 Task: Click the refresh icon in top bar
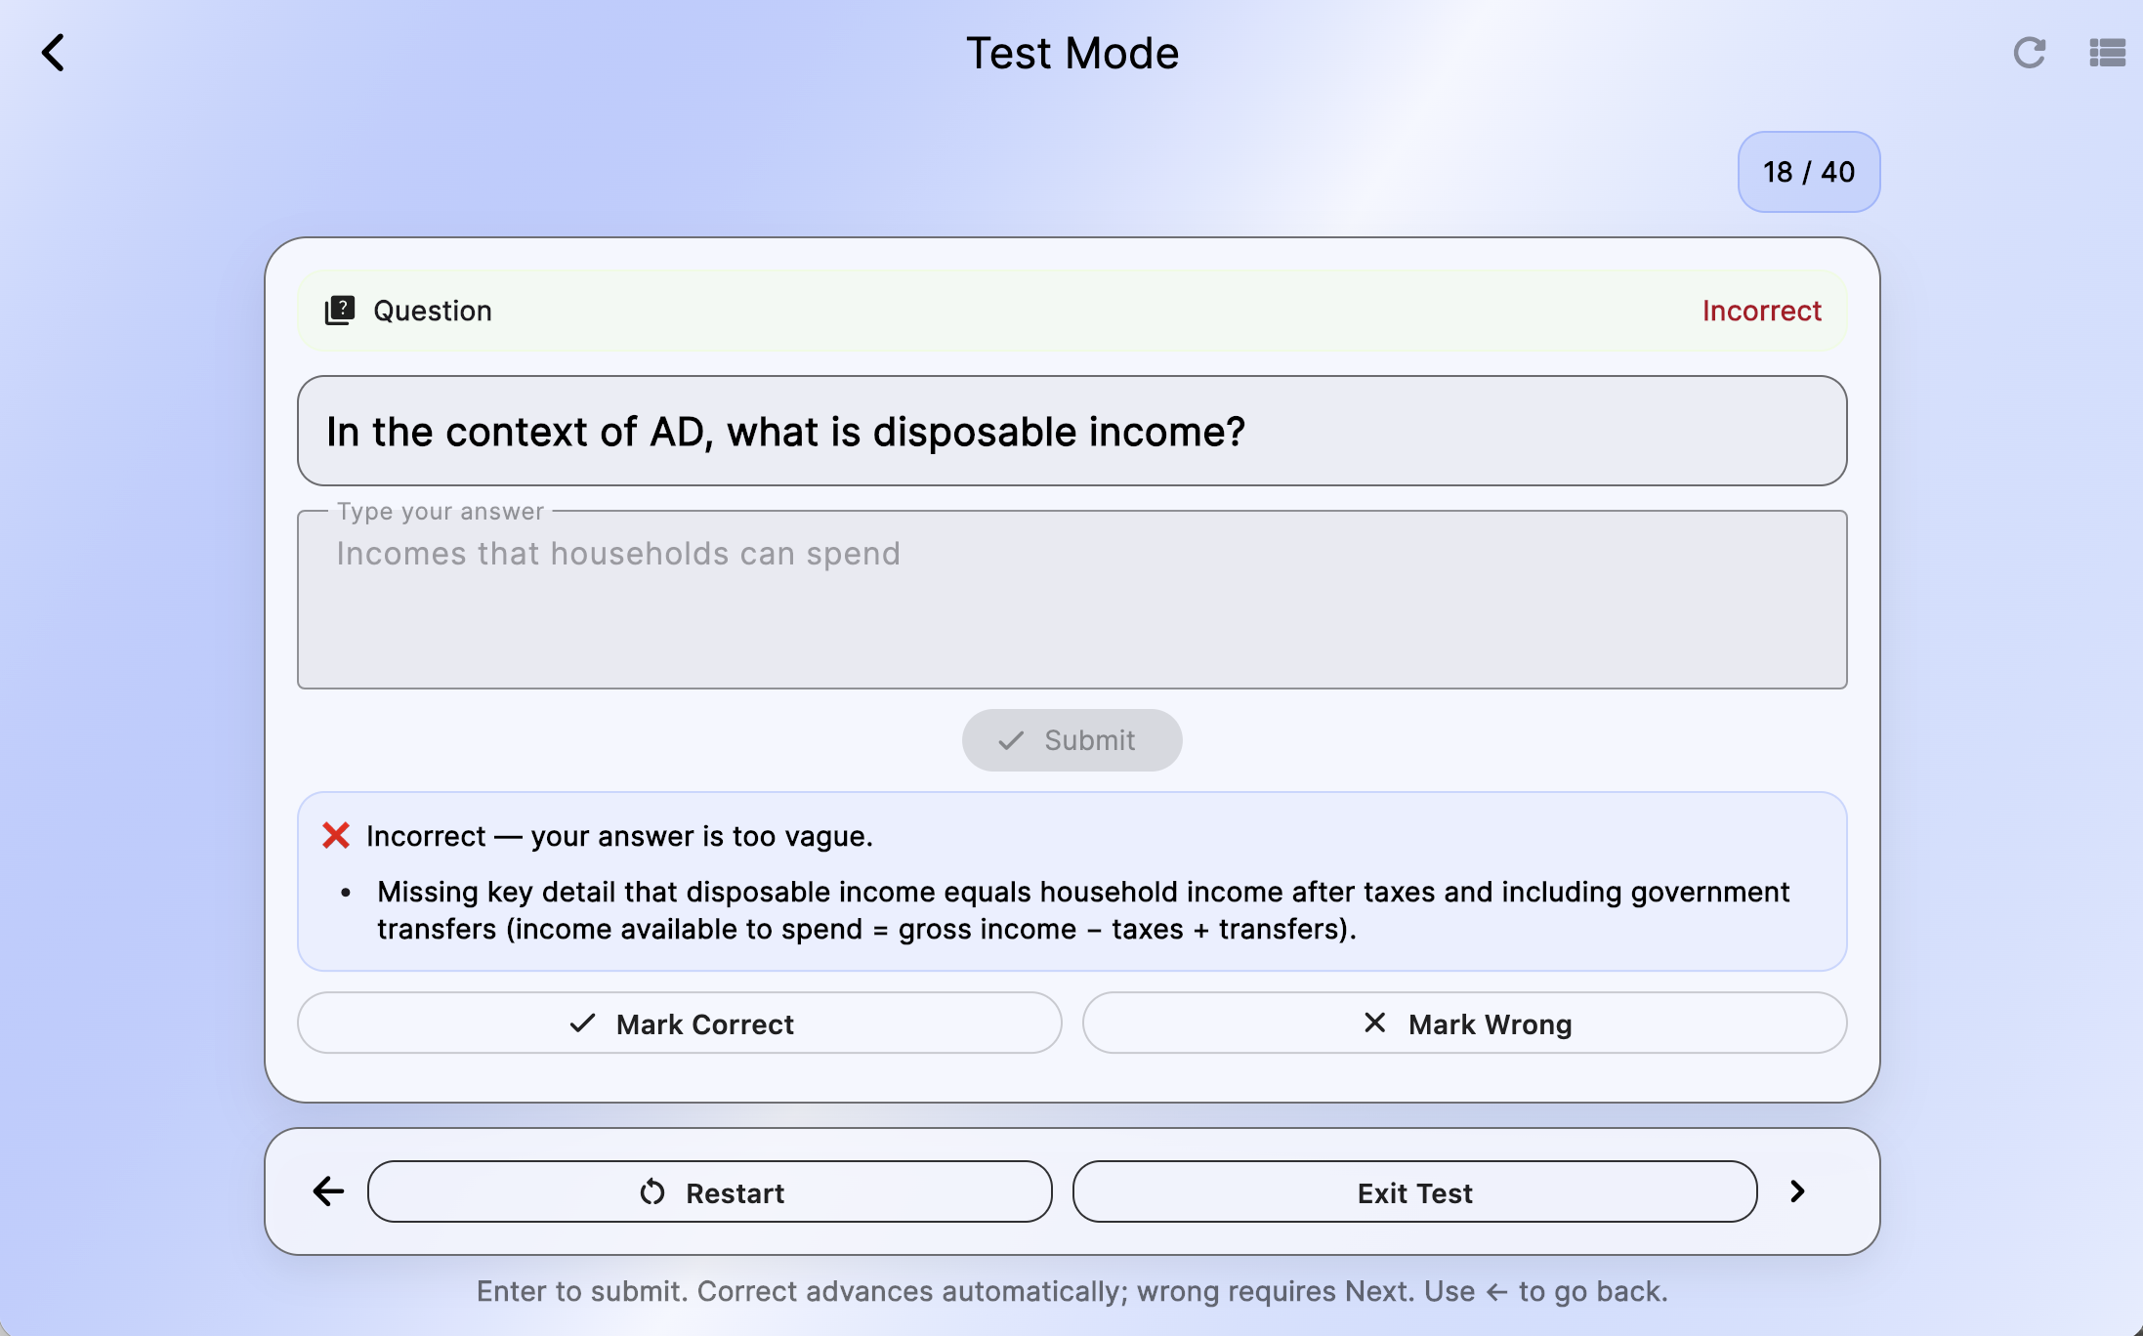tap(2030, 53)
